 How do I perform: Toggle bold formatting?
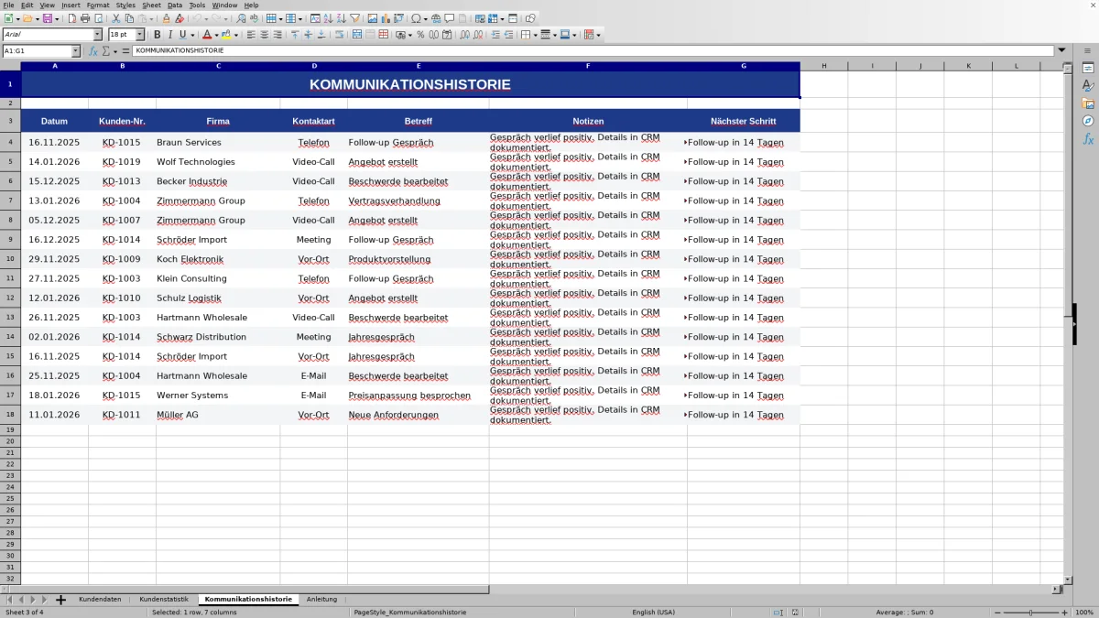(158, 34)
